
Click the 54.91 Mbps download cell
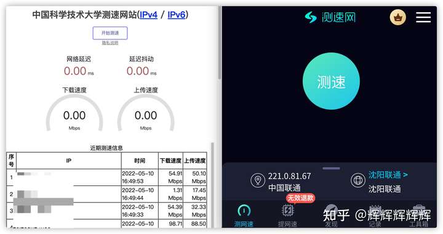[x=170, y=177]
